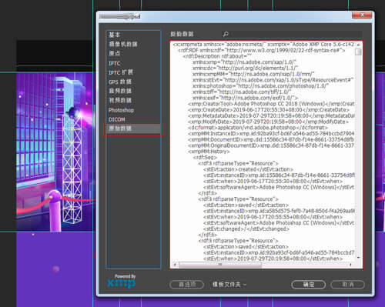The image size is (385, 307).
Task: Click the magnifier search icon
Action: [x=226, y=34]
